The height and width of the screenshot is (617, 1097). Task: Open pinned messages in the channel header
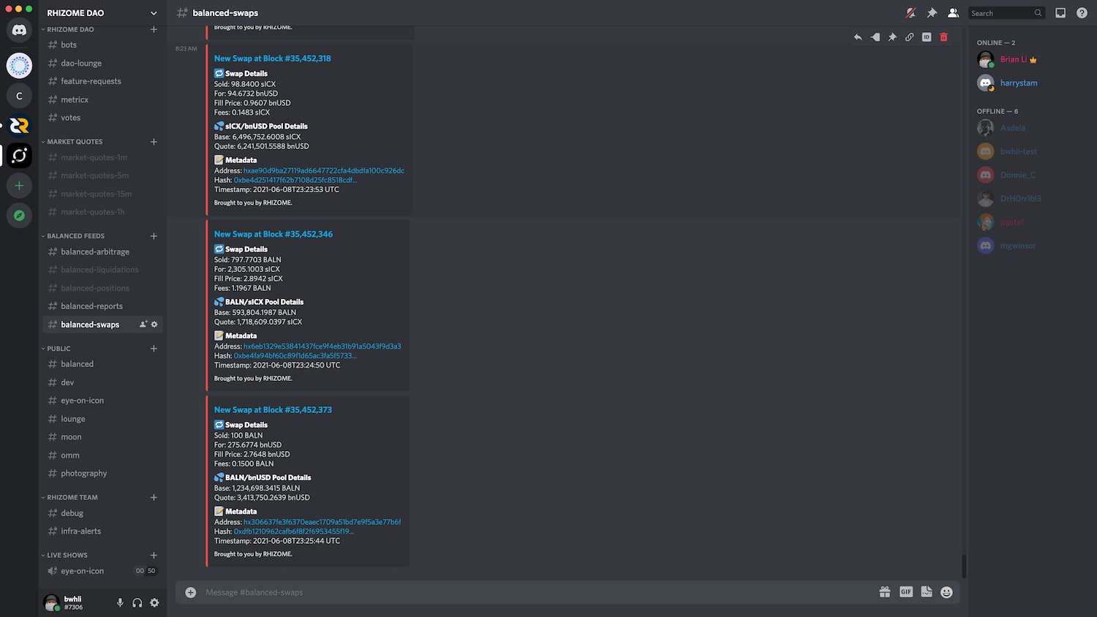[932, 13]
